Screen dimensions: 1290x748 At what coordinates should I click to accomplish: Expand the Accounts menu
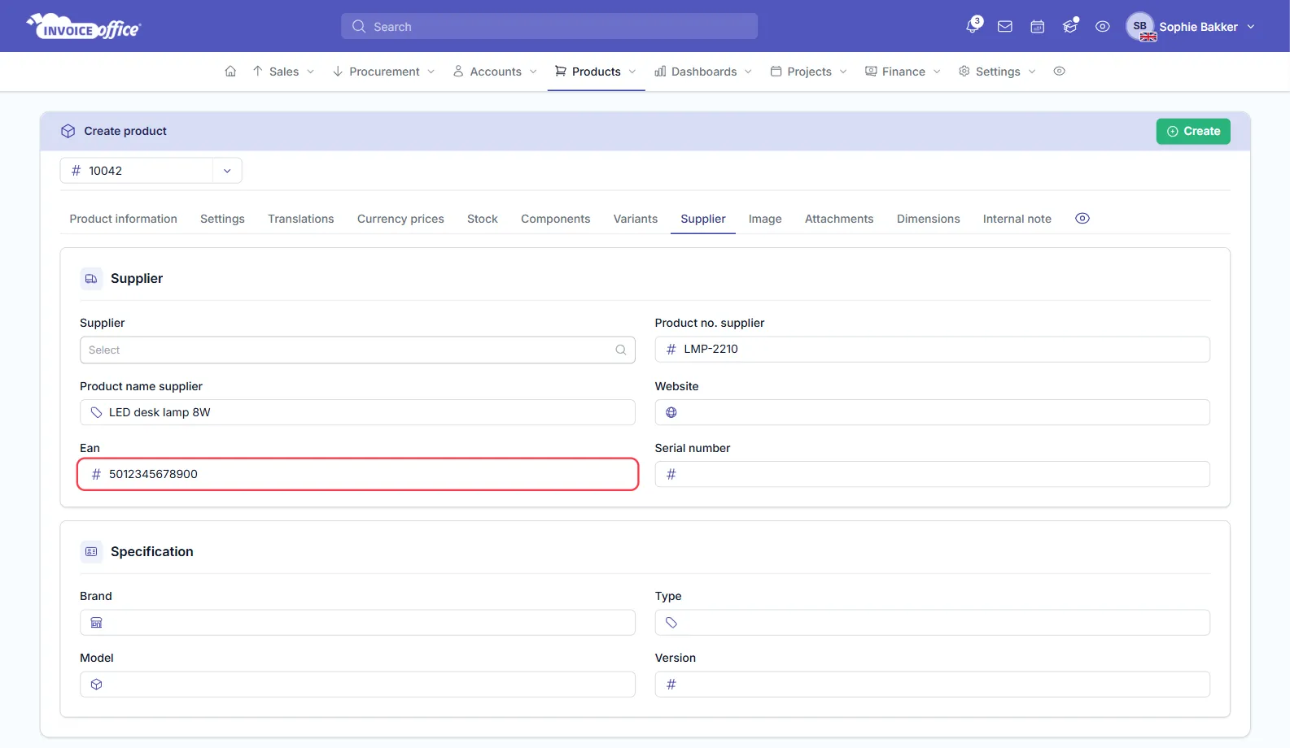tap(495, 72)
